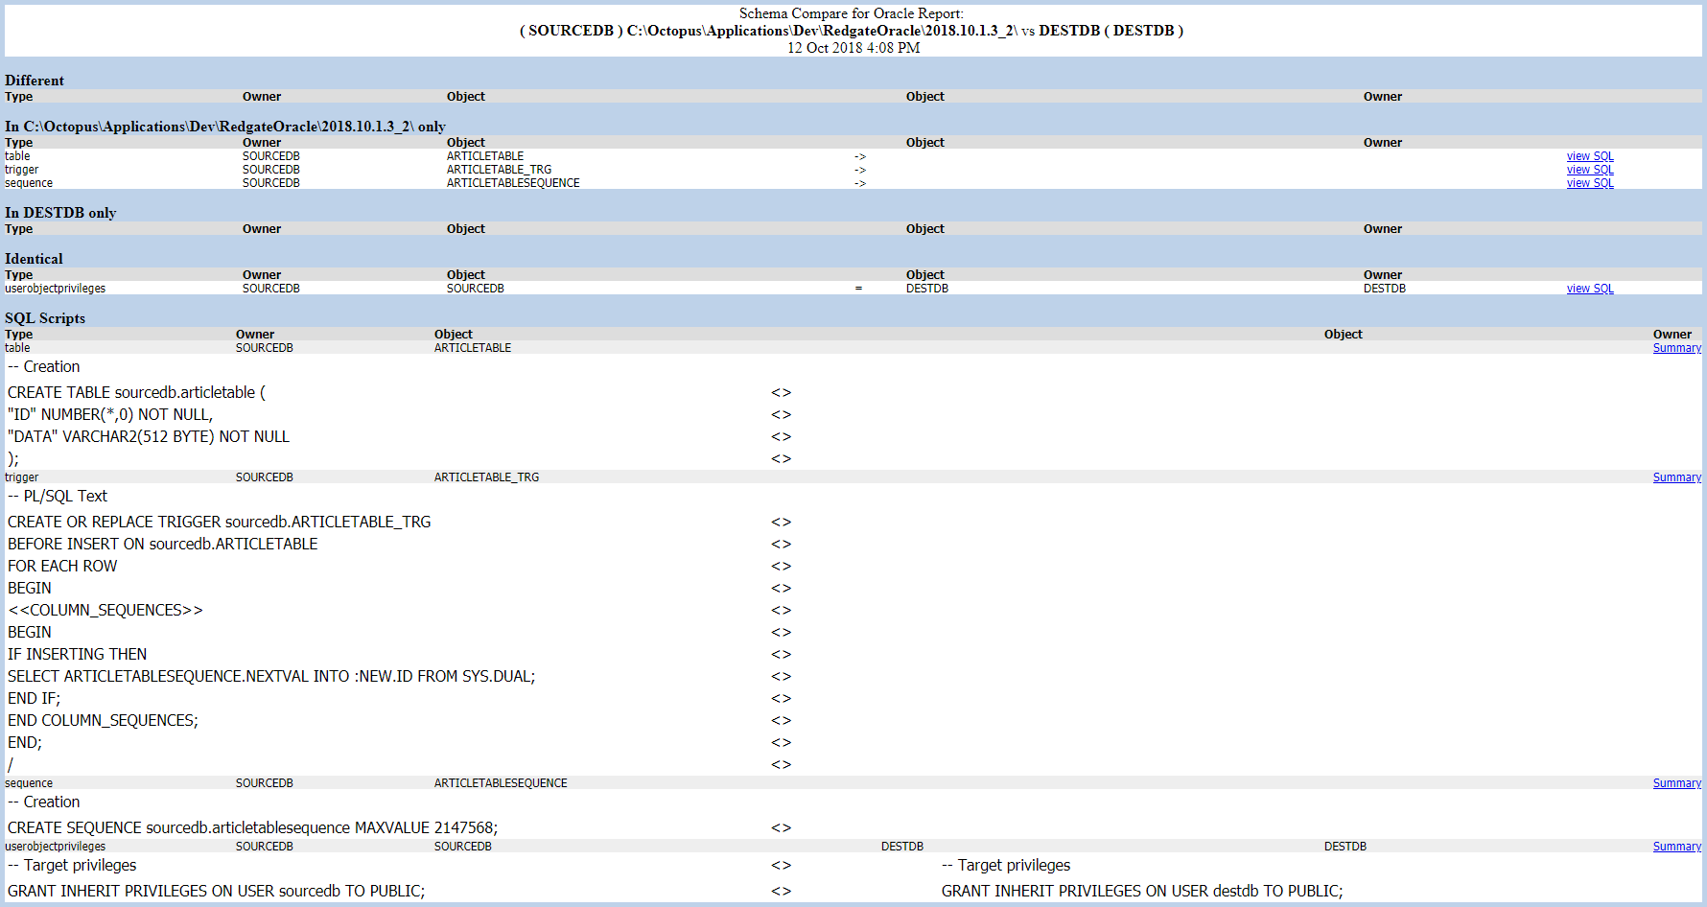Click the SELECT ARTICLETABLESEQUENCE.NEXTVAL statement line
1707x907 pixels.
(271, 676)
